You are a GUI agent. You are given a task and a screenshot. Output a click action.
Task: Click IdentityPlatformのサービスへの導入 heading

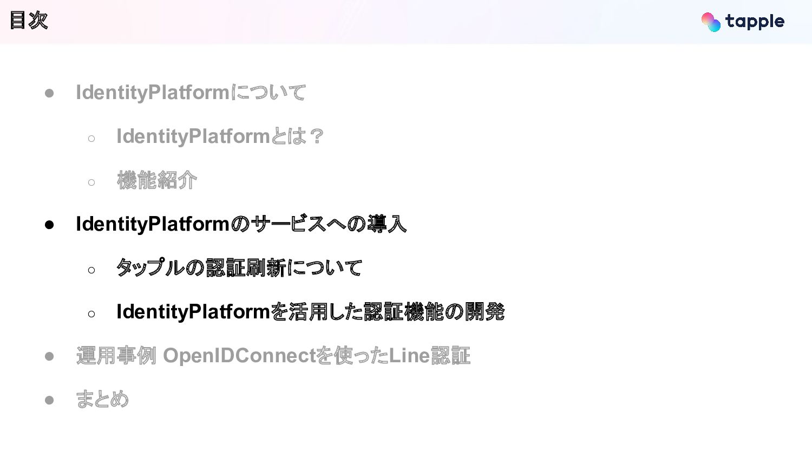click(x=241, y=224)
